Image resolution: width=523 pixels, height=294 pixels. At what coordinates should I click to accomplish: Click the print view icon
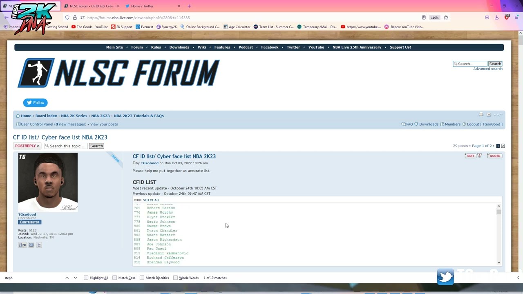click(x=481, y=115)
